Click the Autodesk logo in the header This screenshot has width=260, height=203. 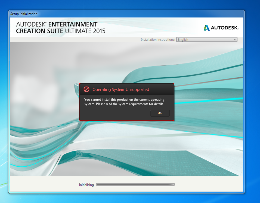(221, 28)
